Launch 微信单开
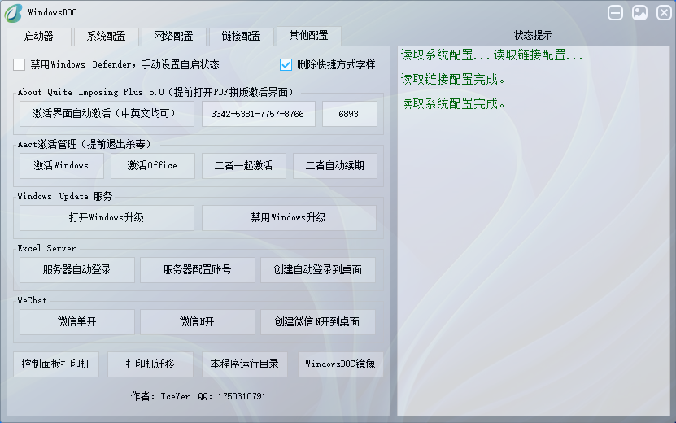Image resolution: width=676 pixels, height=423 pixels. point(76,322)
